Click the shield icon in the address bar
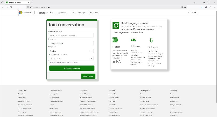 click(28, 7)
